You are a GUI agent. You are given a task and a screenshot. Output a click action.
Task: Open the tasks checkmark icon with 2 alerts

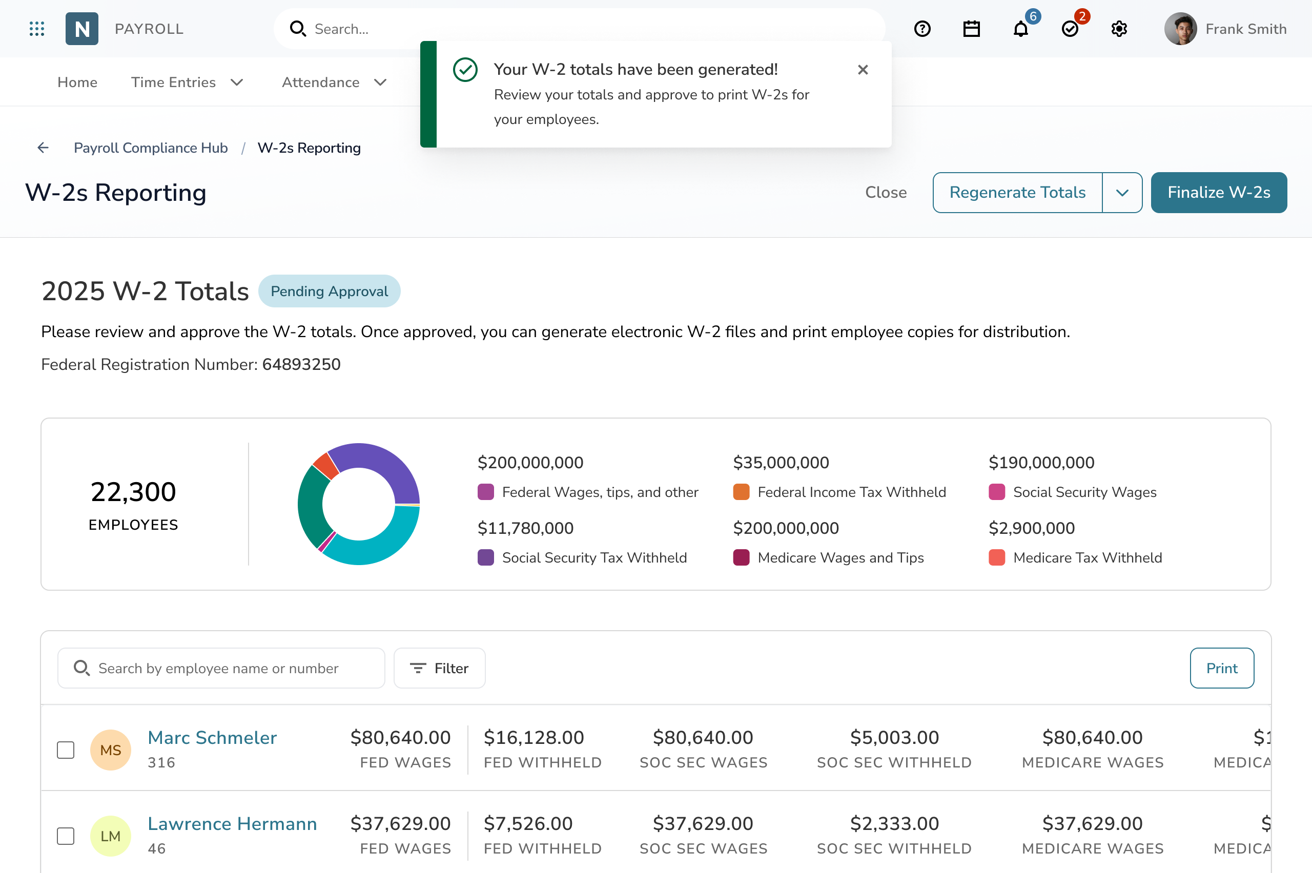coord(1070,28)
